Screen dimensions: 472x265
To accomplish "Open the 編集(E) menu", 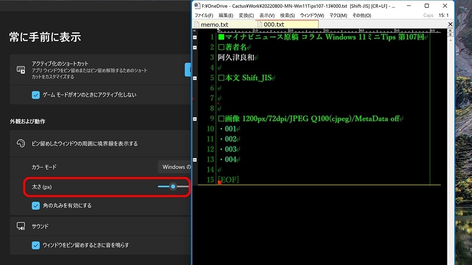I will point(226,15).
